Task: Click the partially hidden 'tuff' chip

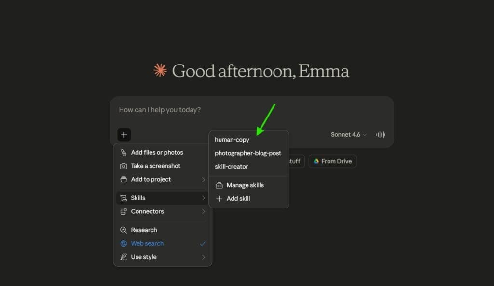Action: 296,161
